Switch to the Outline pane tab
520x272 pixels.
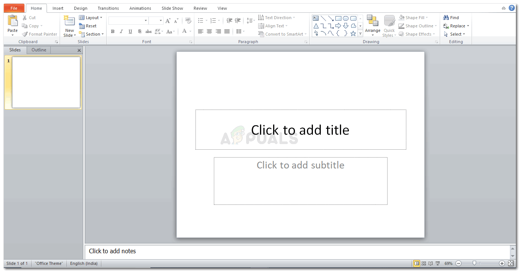point(39,50)
